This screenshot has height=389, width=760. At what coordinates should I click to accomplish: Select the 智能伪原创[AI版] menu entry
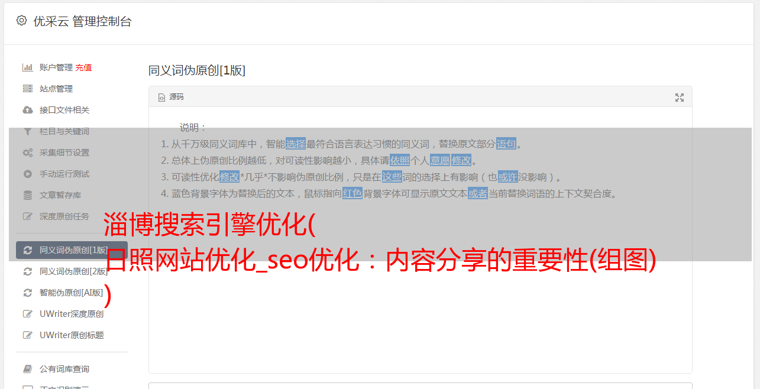coord(72,293)
